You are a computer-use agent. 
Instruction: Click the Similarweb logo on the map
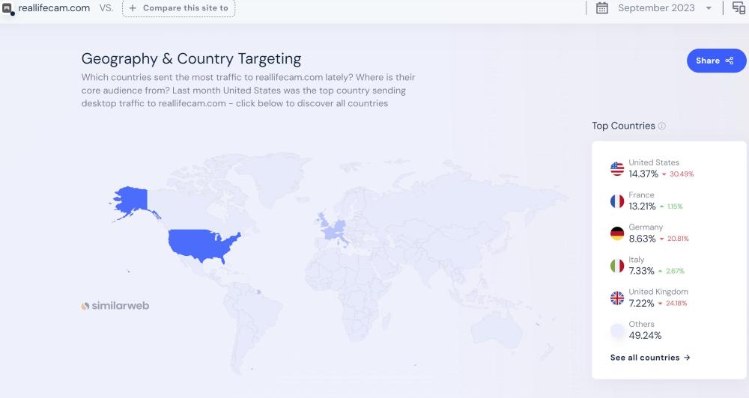(x=115, y=306)
